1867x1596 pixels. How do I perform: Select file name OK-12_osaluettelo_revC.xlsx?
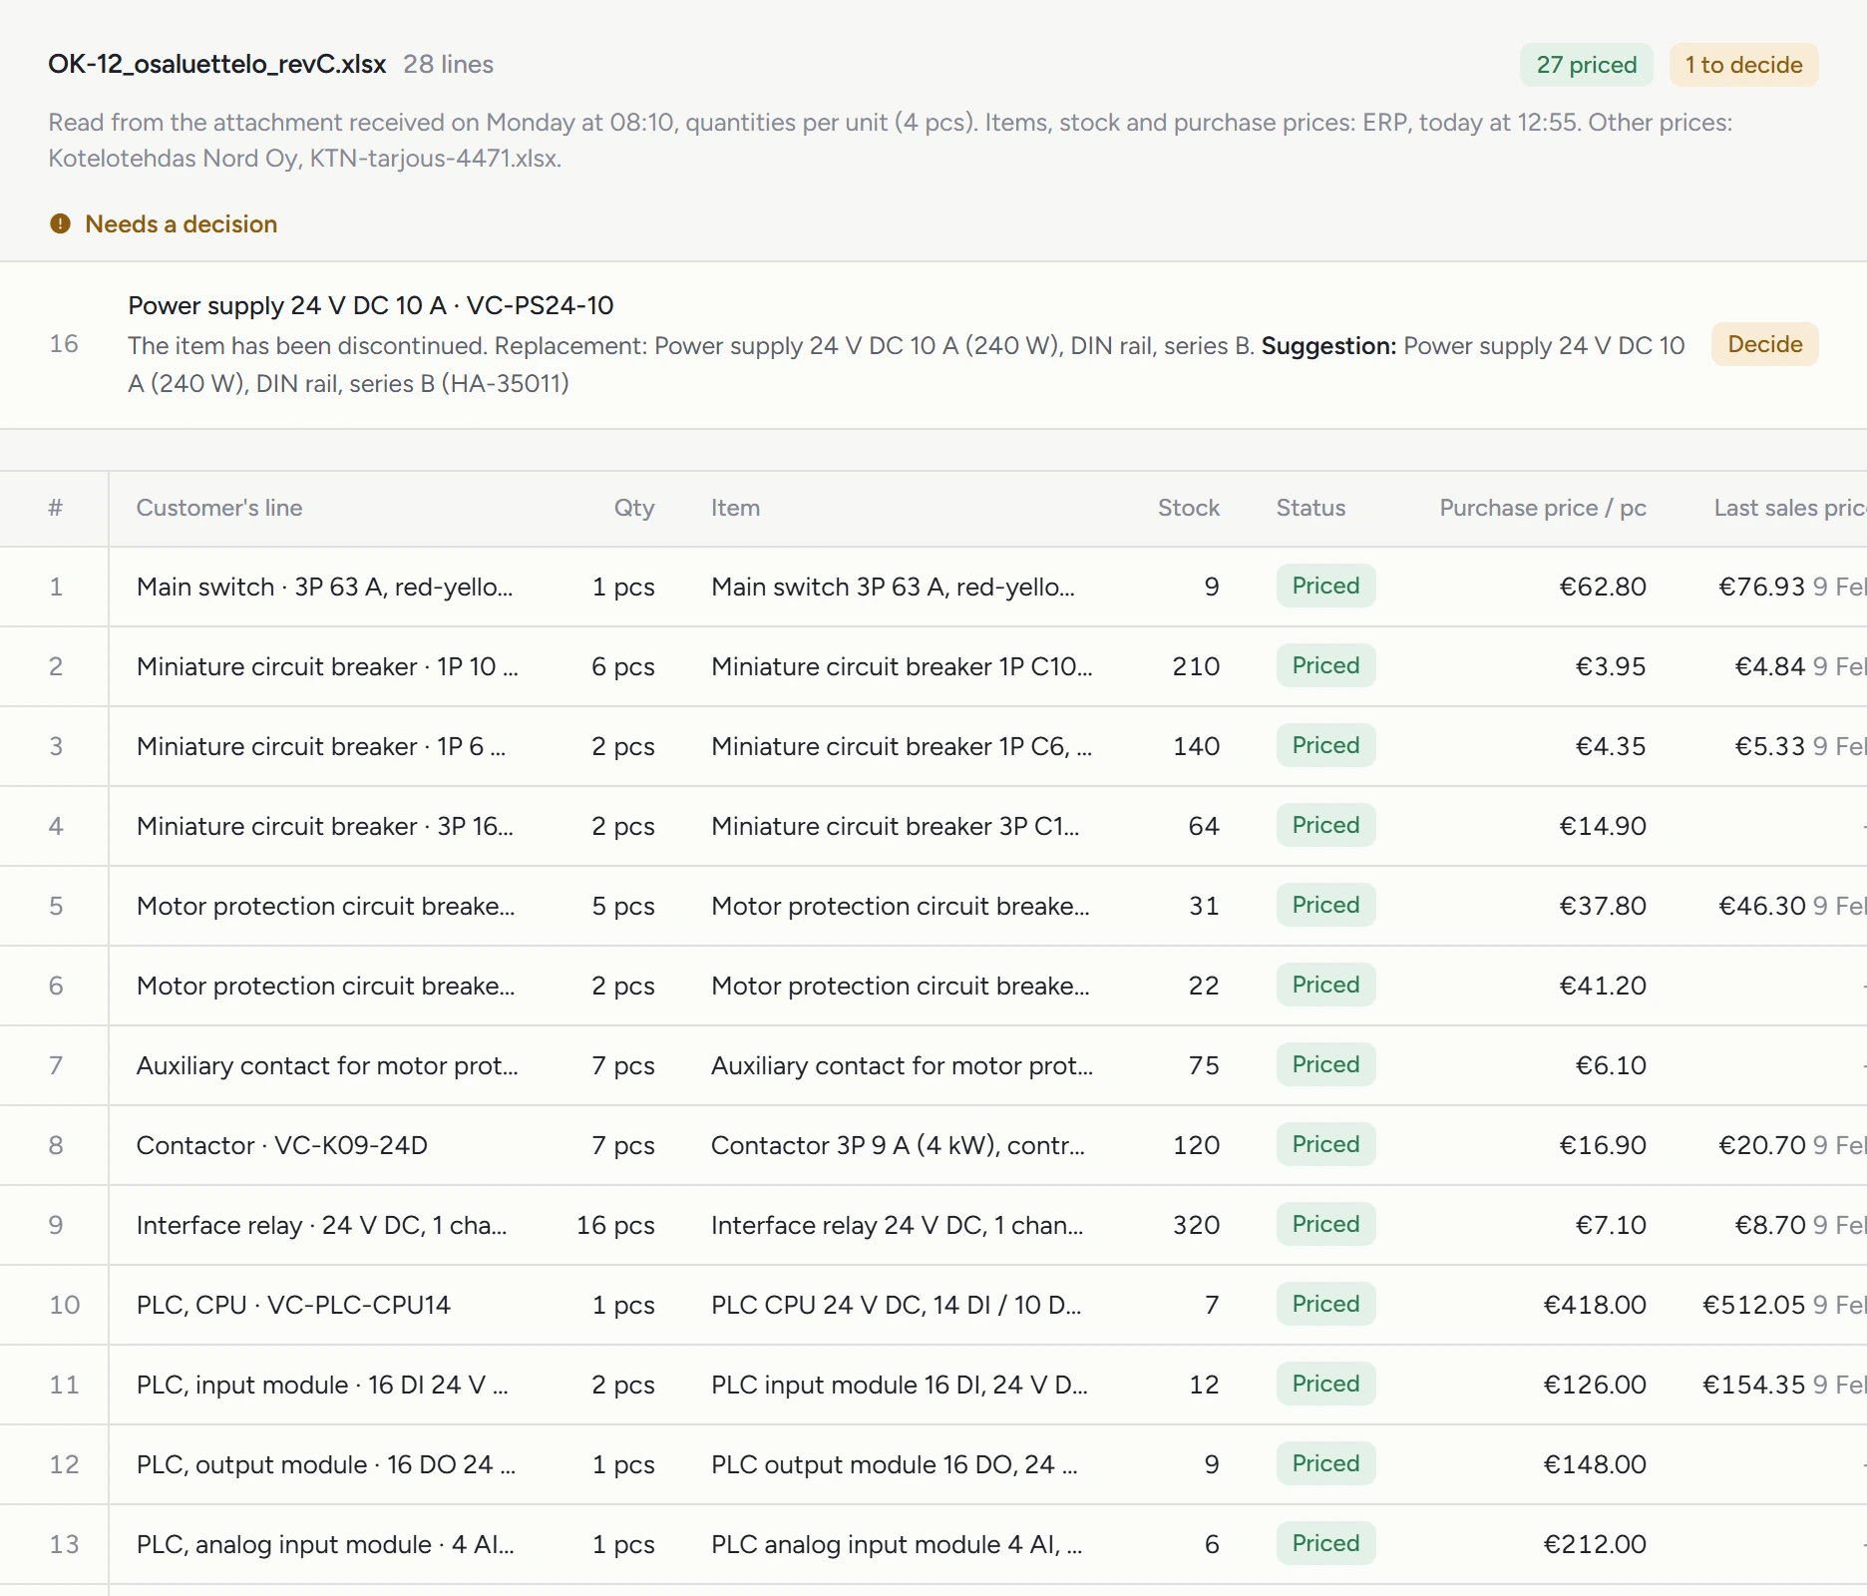point(216,64)
